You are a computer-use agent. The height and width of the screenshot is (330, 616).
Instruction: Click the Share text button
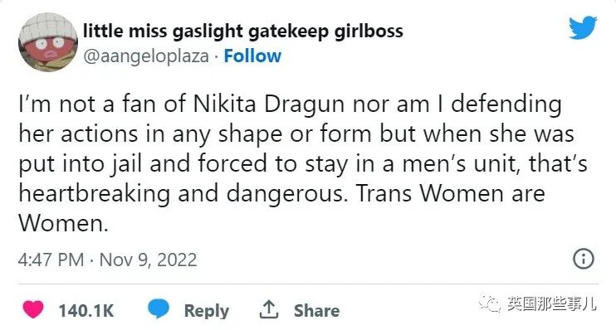pos(316,310)
